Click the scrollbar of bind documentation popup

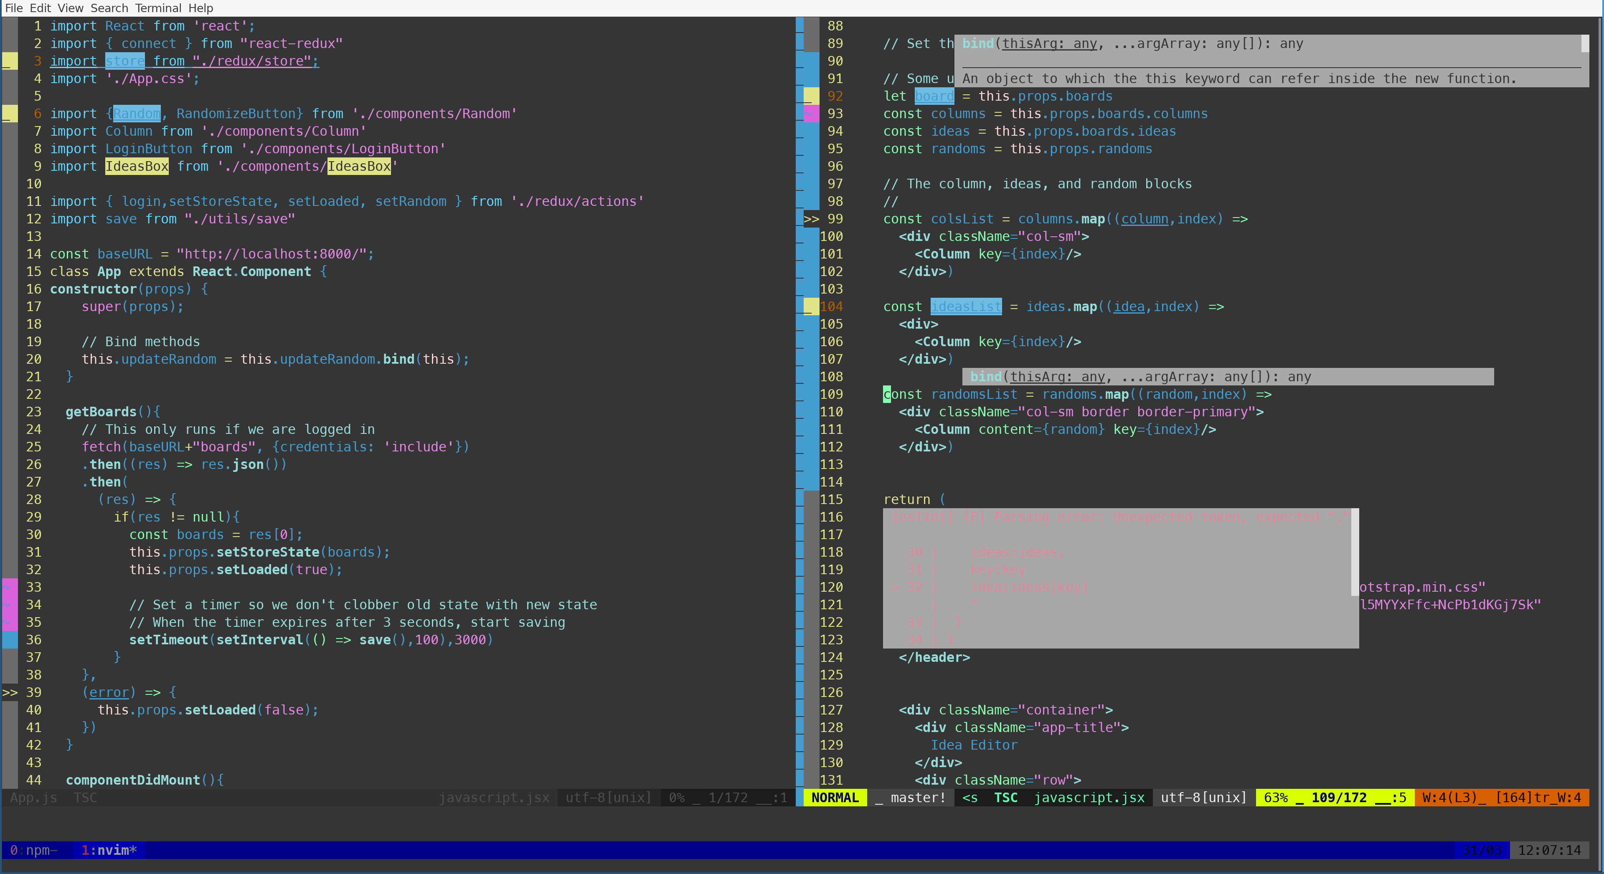pos(1585,43)
